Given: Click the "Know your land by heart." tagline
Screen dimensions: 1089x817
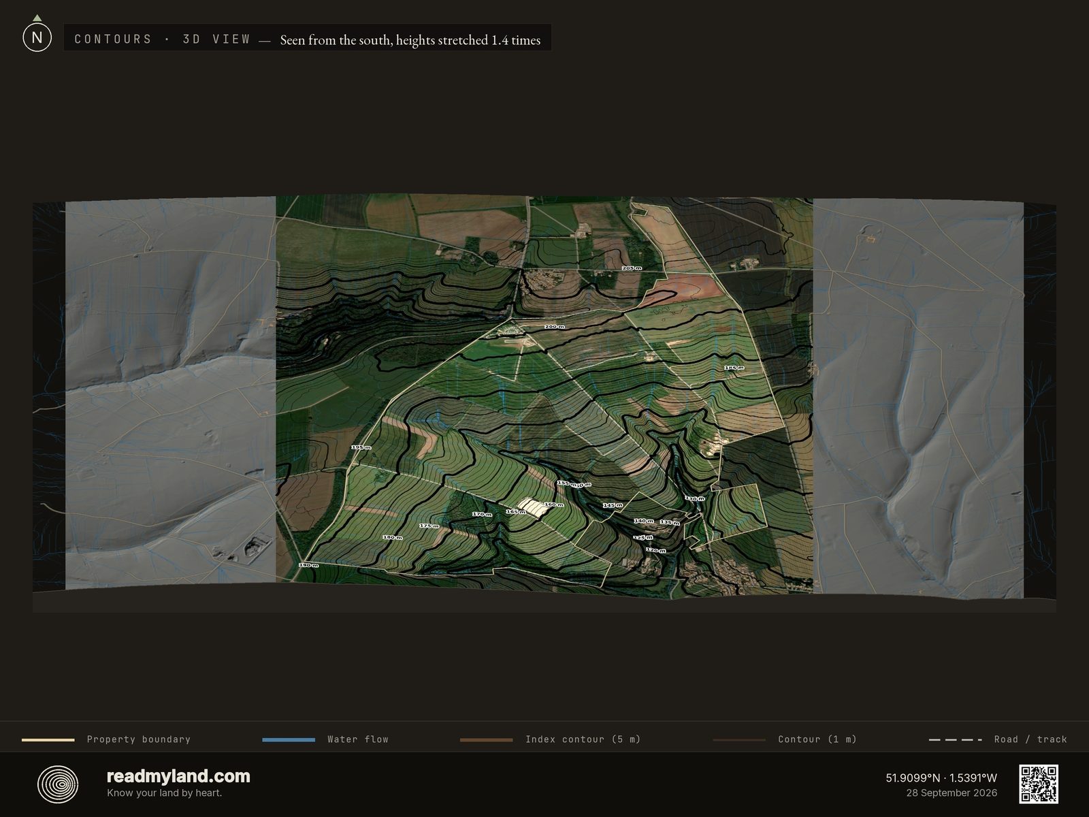Looking at the screenshot, I should pyautogui.click(x=164, y=792).
